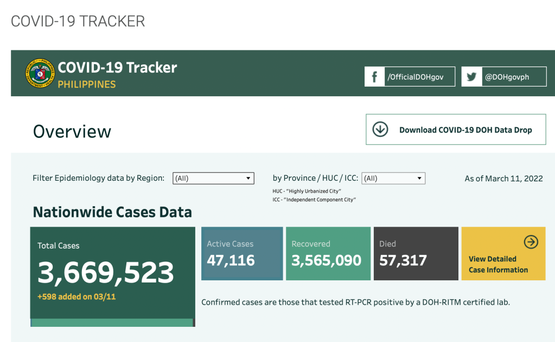Viewport: 555px width, 342px height.
Task: Click the Facebook icon in header
Action: point(374,77)
